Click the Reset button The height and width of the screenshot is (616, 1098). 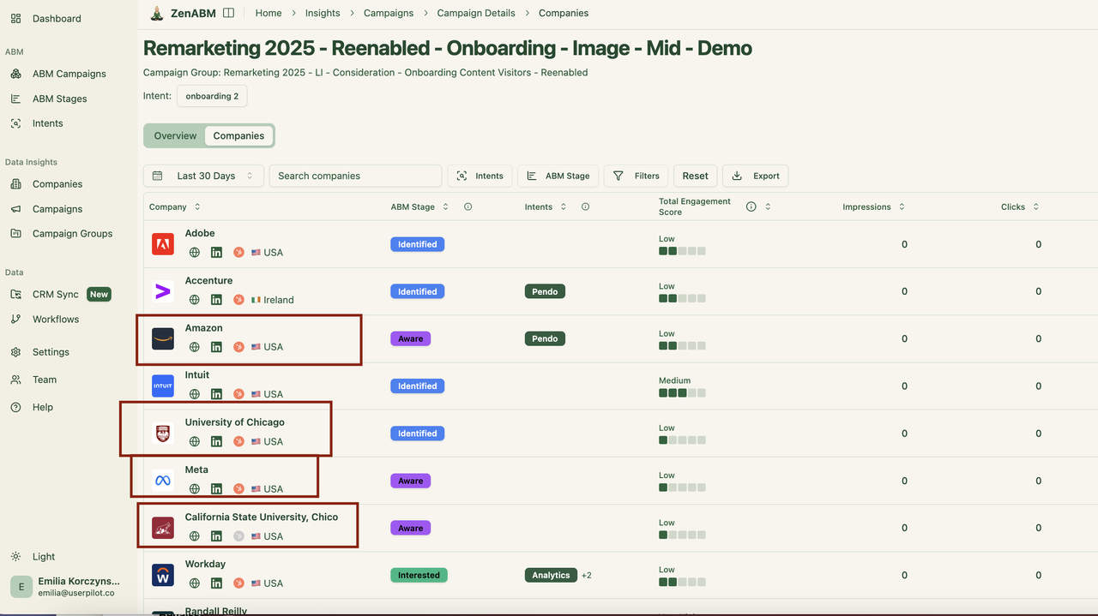(x=696, y=176)
